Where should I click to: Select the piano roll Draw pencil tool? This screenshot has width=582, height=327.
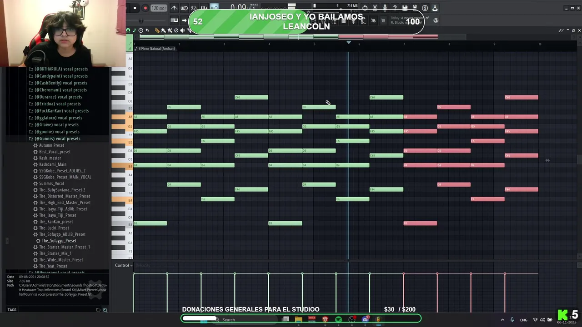157,30
